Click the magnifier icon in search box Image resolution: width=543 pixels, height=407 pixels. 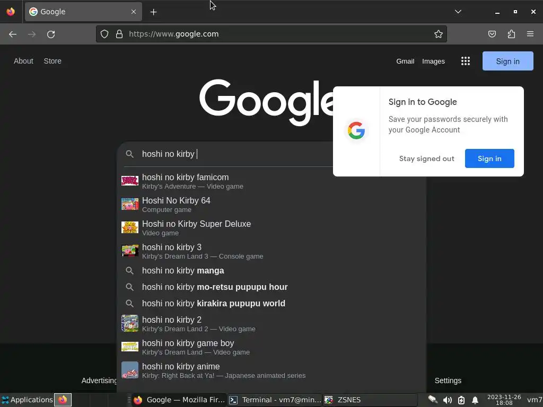tap(129, 154)
